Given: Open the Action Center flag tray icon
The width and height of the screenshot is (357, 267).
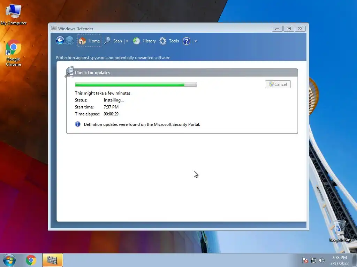Looking at the screenshot, I should pos(305,261).
